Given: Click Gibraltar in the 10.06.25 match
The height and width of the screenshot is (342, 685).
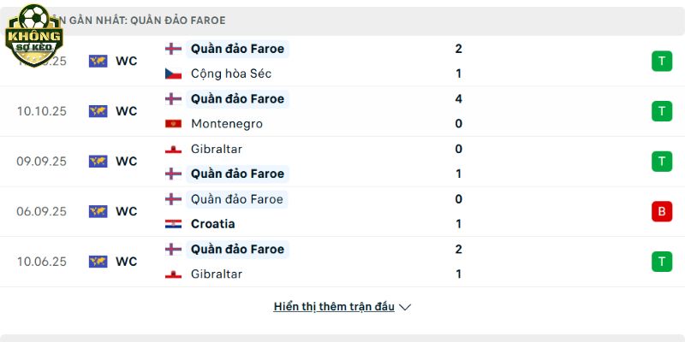Looking at the screenshot, I should click(217, 274).
